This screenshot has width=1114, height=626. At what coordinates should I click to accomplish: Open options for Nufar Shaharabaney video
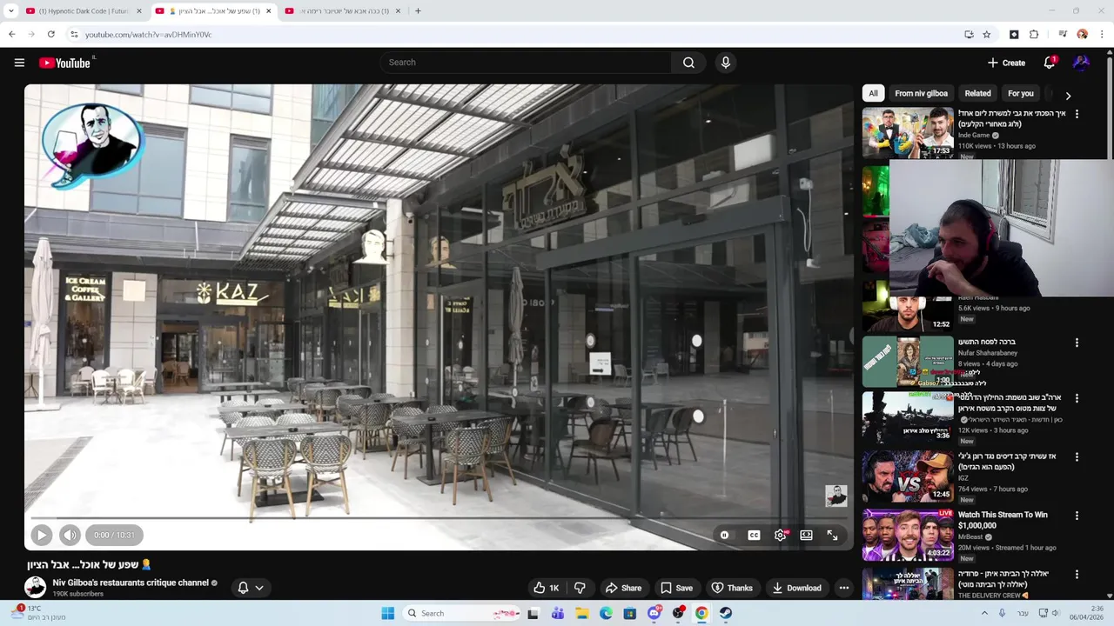coord(1077,343)
